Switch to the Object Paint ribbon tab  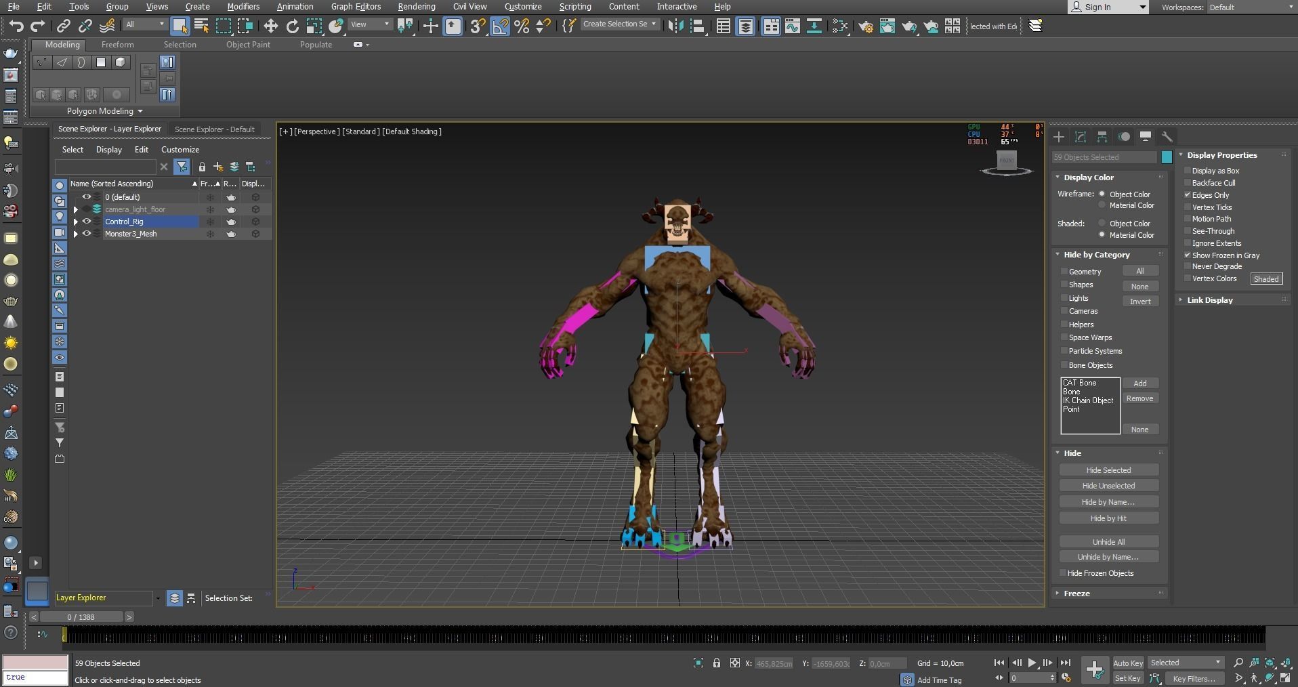[x=248, y=45]
